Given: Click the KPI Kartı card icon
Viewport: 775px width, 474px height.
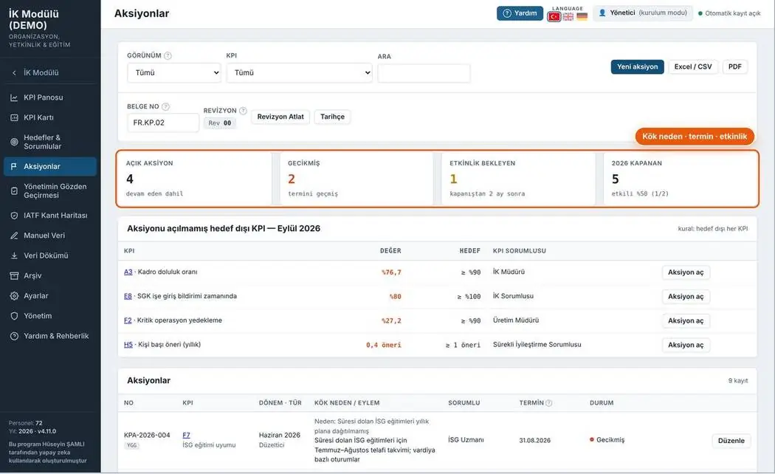Looking at the screenshot, I should (x=14, y=117).
